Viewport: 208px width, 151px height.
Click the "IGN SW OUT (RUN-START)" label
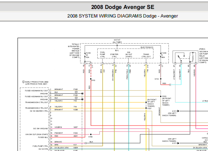pos(37,135)
